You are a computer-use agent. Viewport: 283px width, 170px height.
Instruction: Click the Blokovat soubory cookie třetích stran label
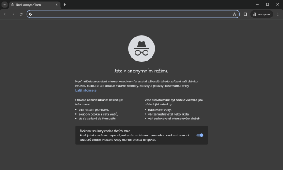pyautogui.click(x=105, y=131)
